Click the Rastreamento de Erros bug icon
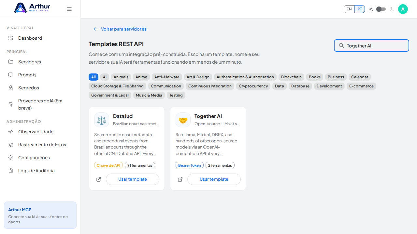 coord(11,145)
